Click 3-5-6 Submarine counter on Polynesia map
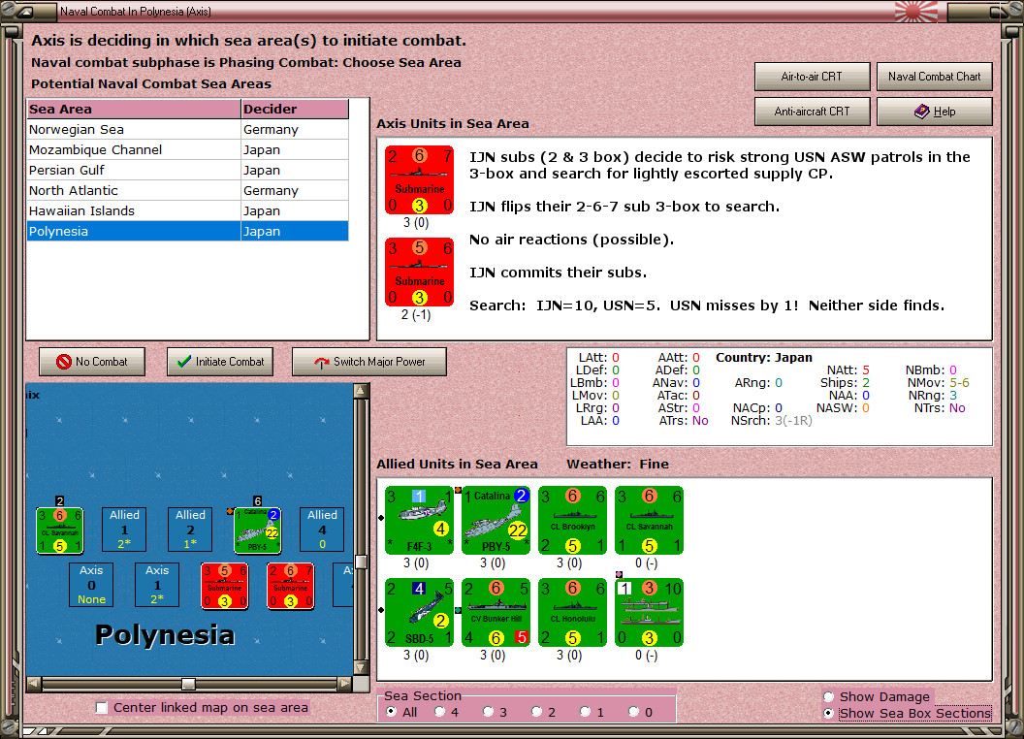Image resolution: width=1024 pixels, height=739 pixels. pos(225,586)
